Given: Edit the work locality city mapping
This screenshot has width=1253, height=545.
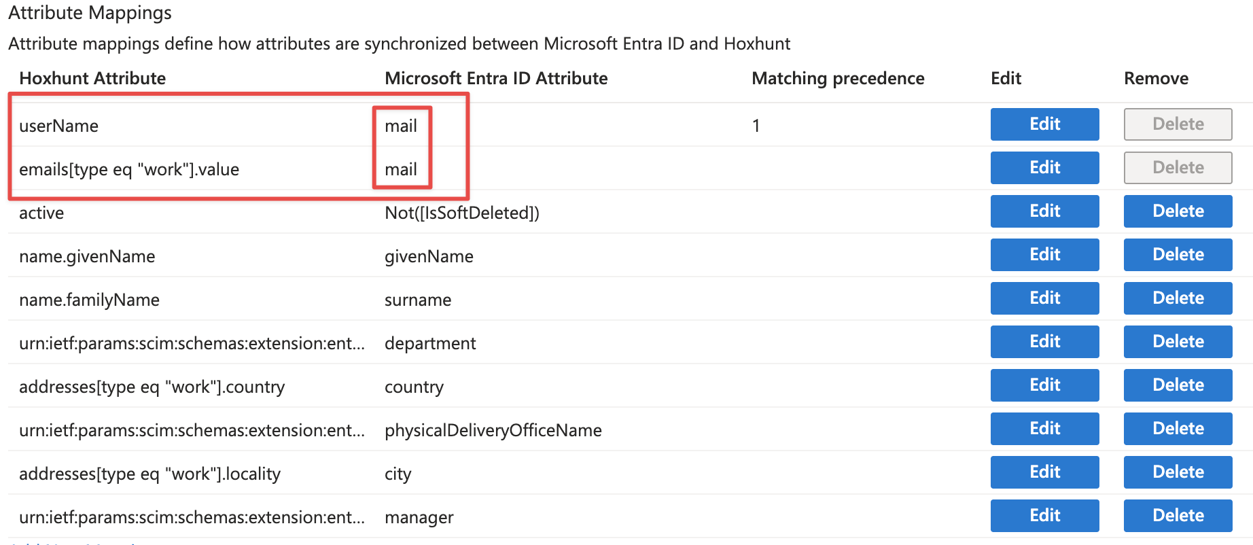Looking at the screenshot, I should pyautogui.click(x=1044, y=472).
